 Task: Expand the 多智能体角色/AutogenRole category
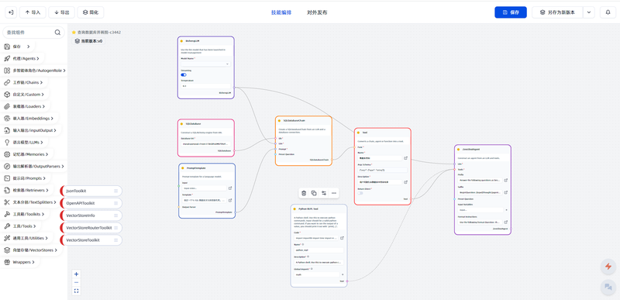click(34, 71)
